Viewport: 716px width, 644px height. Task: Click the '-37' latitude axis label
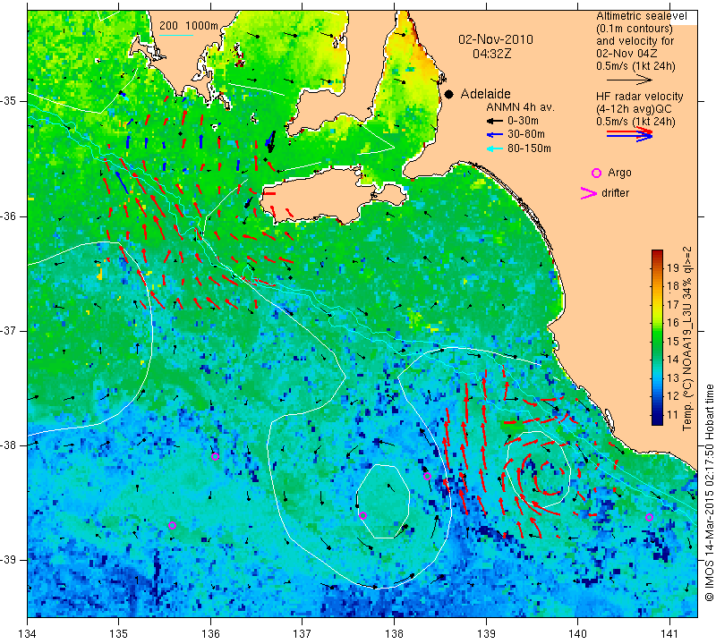pos(10,330)
